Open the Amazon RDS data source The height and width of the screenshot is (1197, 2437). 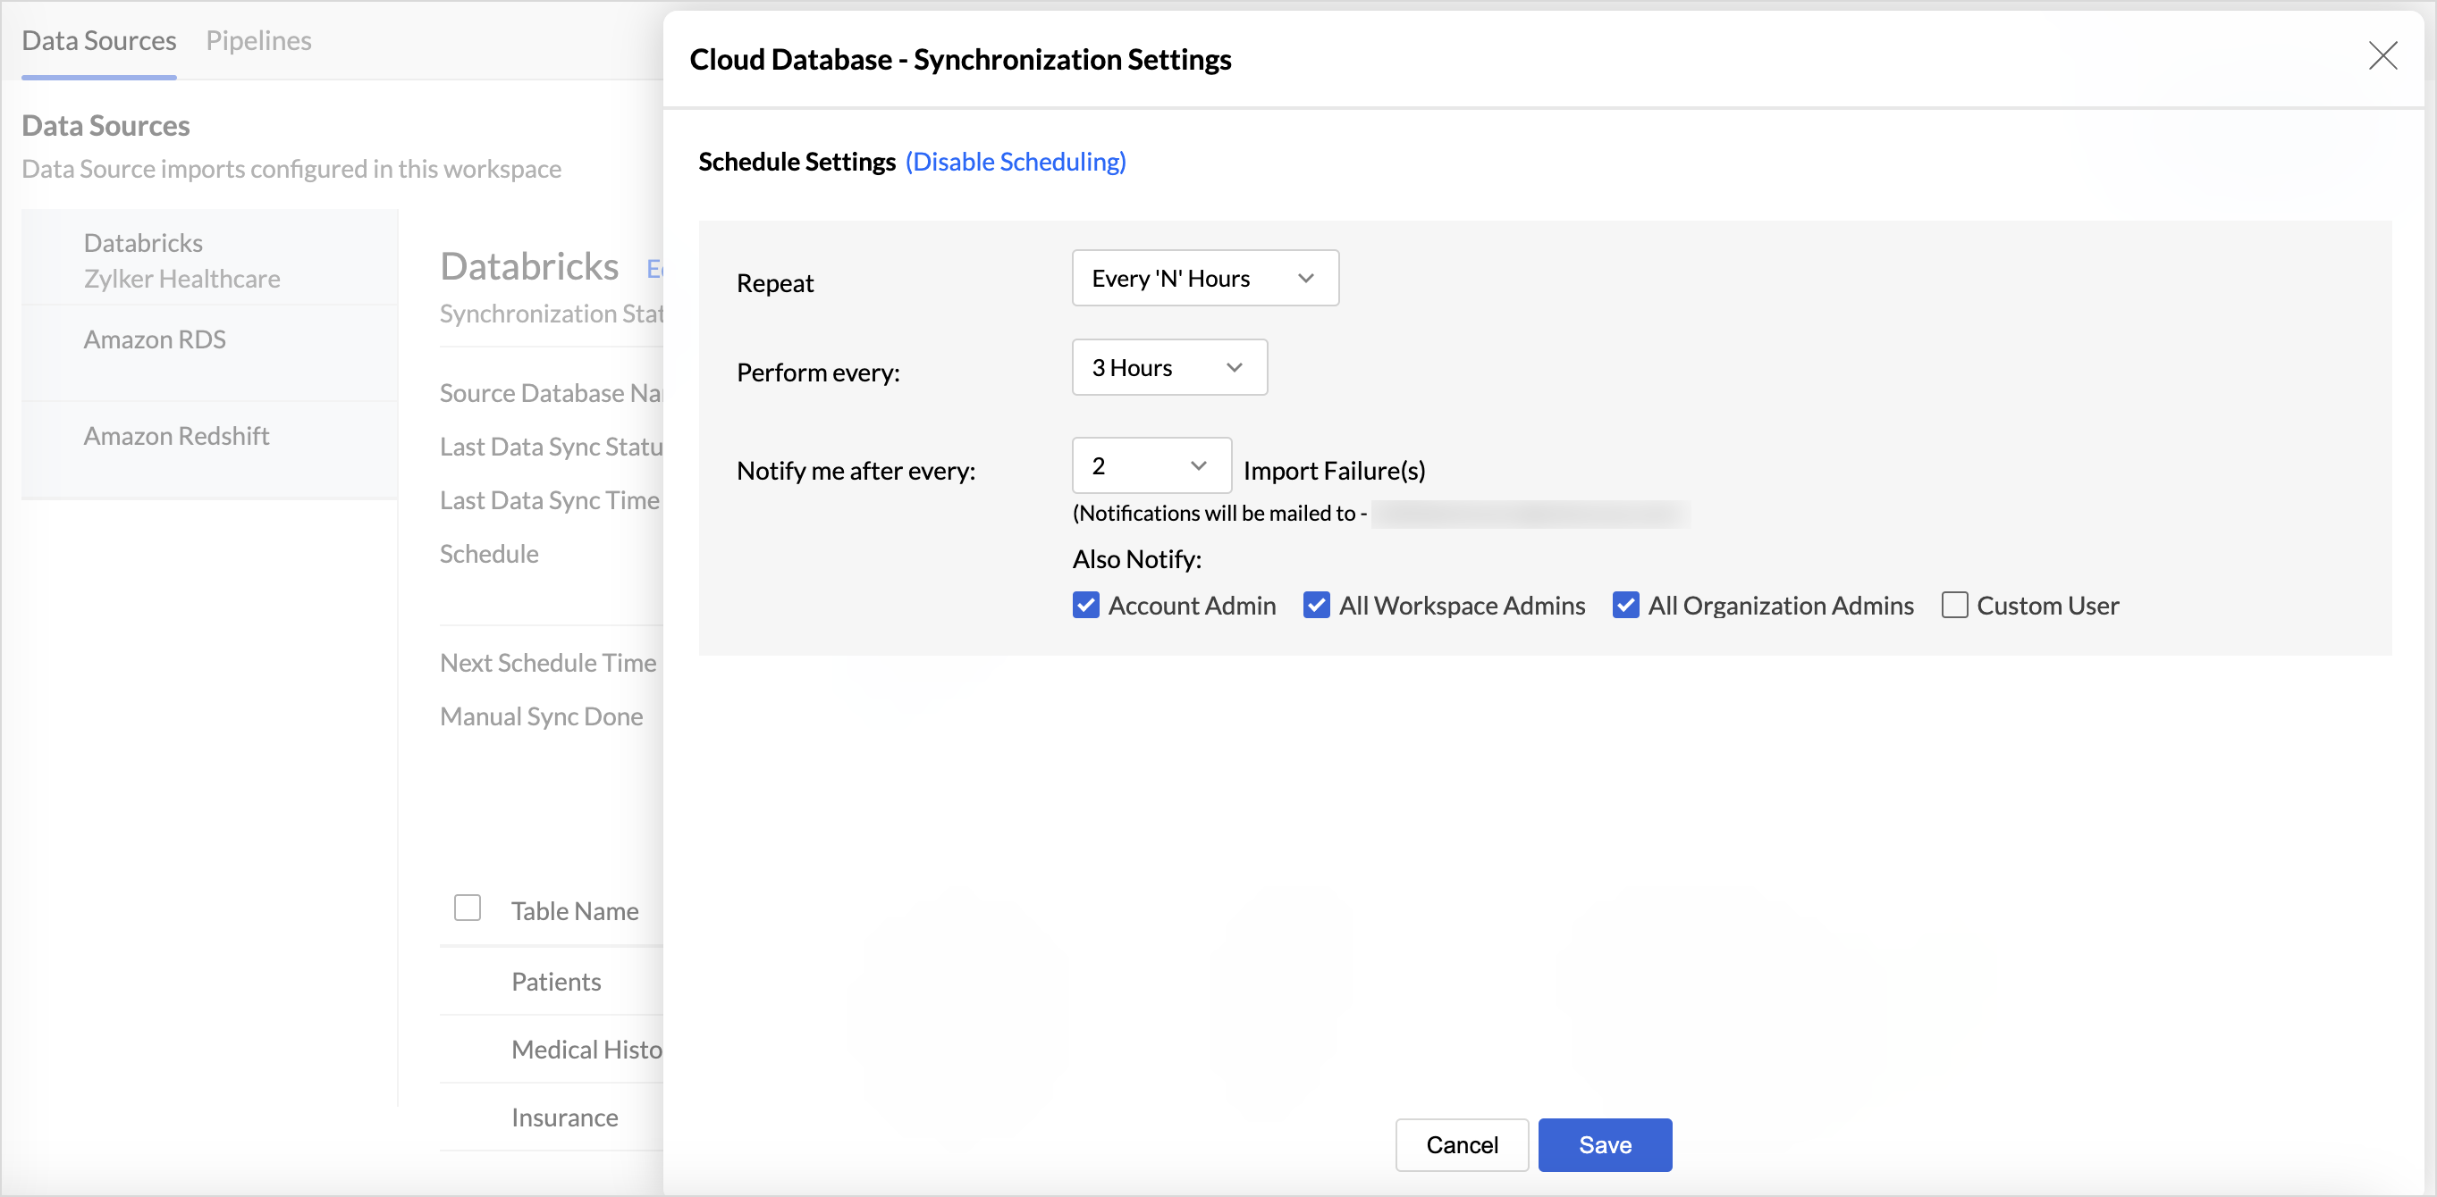coord(154,339)
